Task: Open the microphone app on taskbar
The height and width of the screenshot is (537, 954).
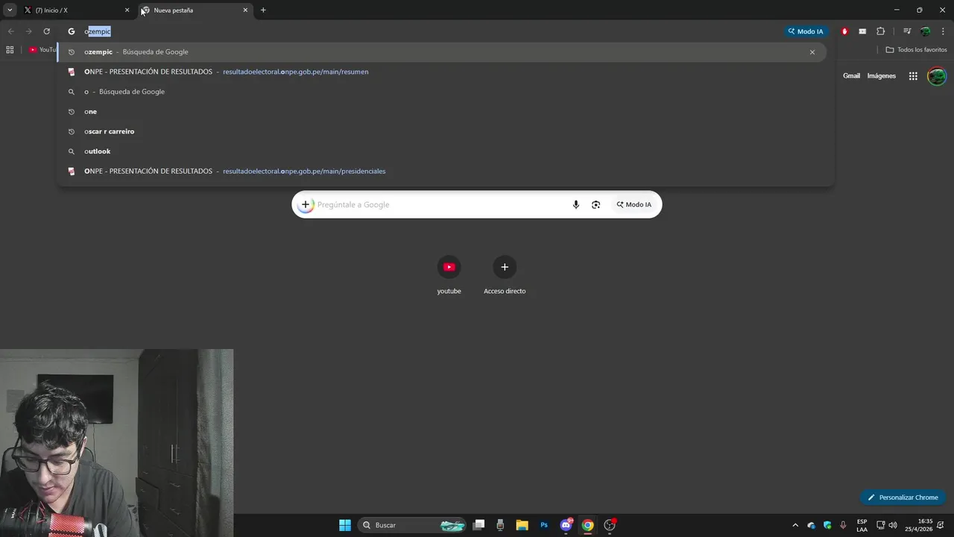Action: [500, 525]
